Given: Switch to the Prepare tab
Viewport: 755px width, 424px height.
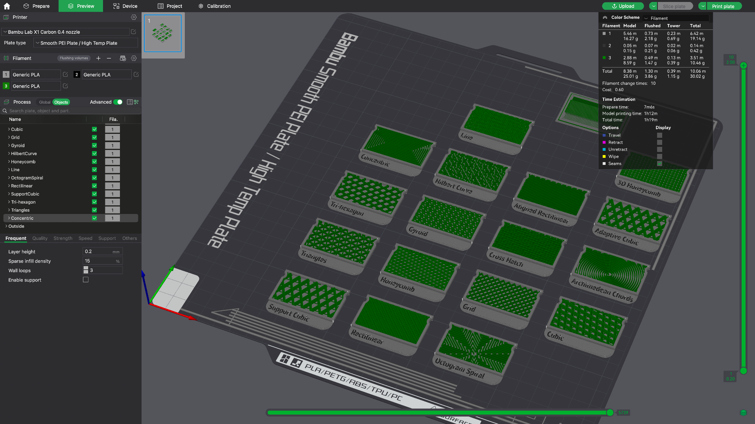Looking at the screenshot, I should [x=37, y=6].
